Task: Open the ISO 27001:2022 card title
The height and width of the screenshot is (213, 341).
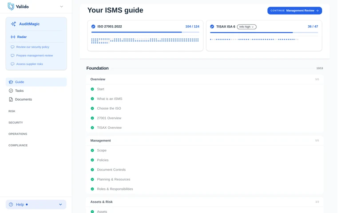Action: (x=110, y=27)
